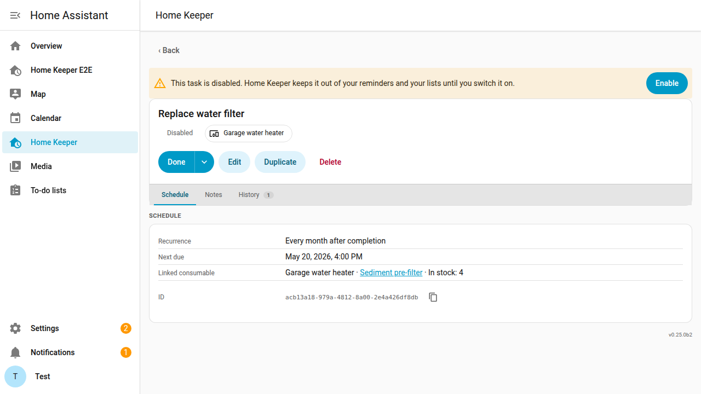
Task: Select Overview label in the sidebar
Action: pyautogui.click(x=46, y=46)
